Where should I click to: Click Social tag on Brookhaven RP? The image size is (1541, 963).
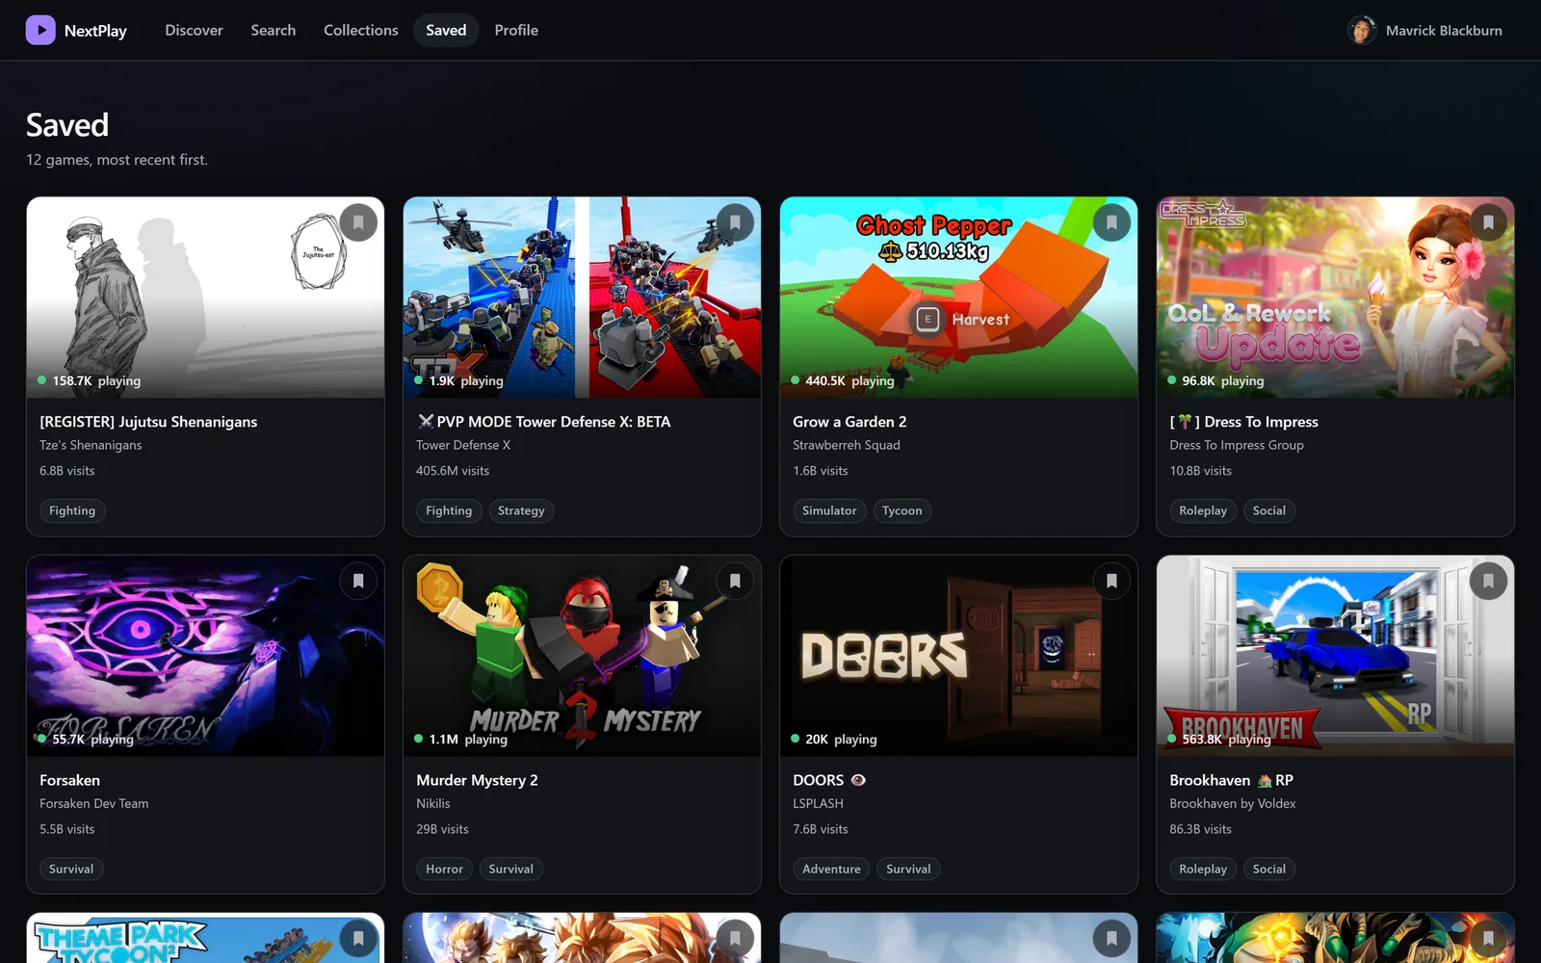point(1268,869)
